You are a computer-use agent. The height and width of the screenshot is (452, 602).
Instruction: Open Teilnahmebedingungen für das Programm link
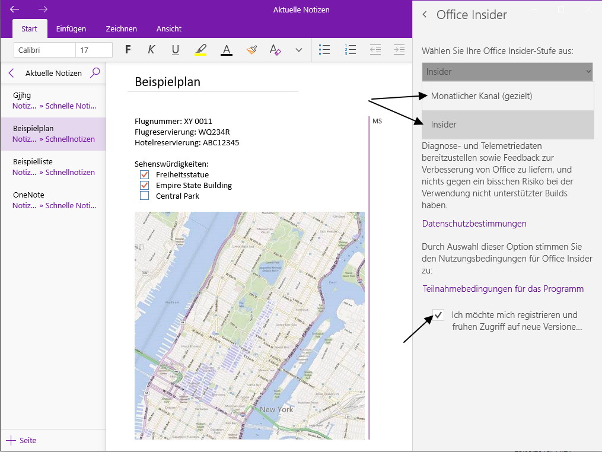pos(503,289)
